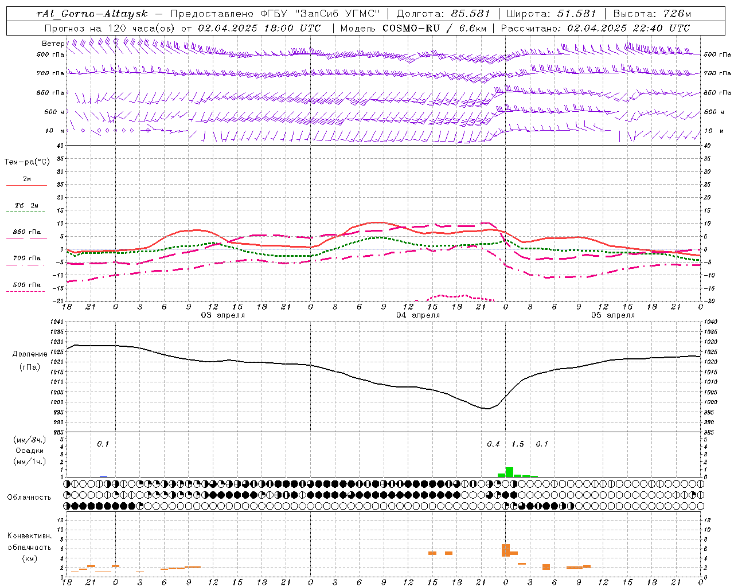
Task: Click the (мм/3ч.) precipitation unit label
Action: point(30,440)
